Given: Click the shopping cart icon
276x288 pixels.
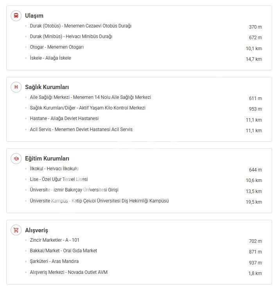Looking at the screenshot, I should [16, 230].
